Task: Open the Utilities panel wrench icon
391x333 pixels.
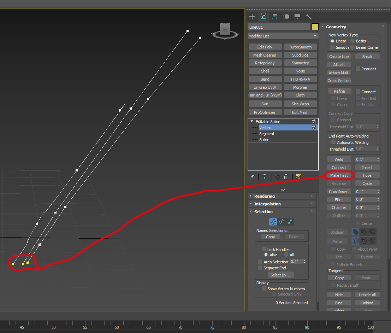Action: click(x=309, y=16)
